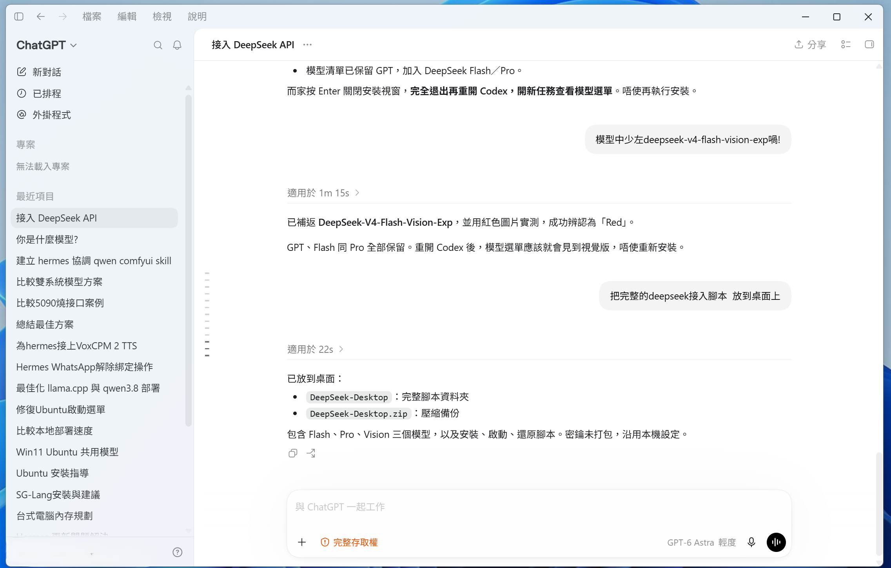891x568 pixels.
Task: Toggle the right side panel icon
Action: click(869, 45)
